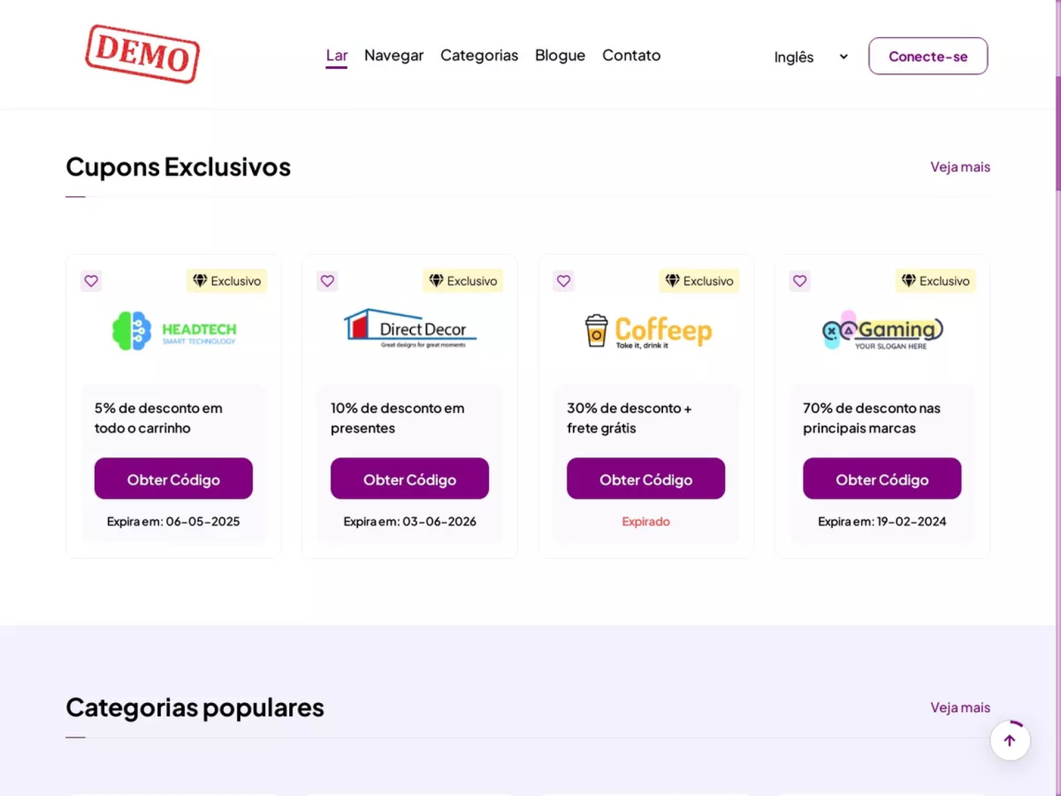Click heart icon on Gaming coupon card

tap(800, 281)
